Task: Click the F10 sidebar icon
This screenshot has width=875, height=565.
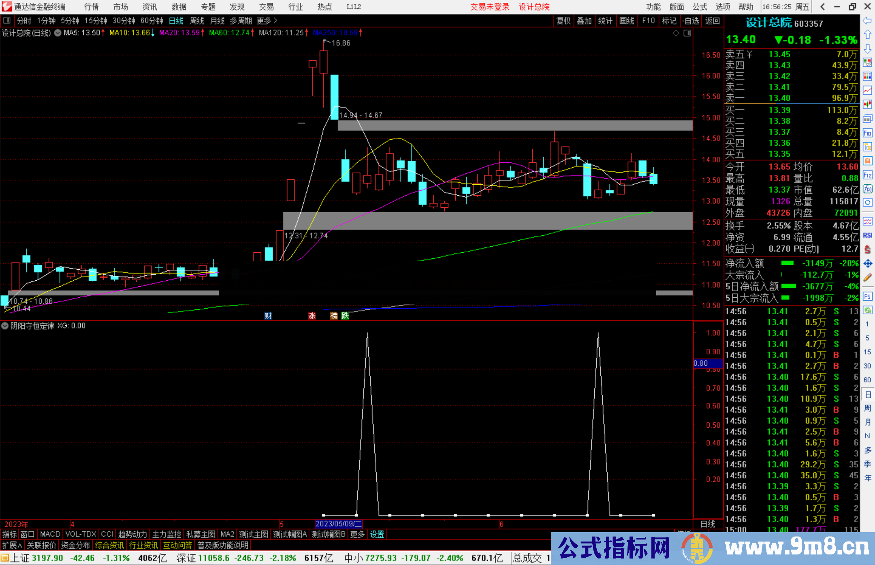Action: [x=867, y=133]
